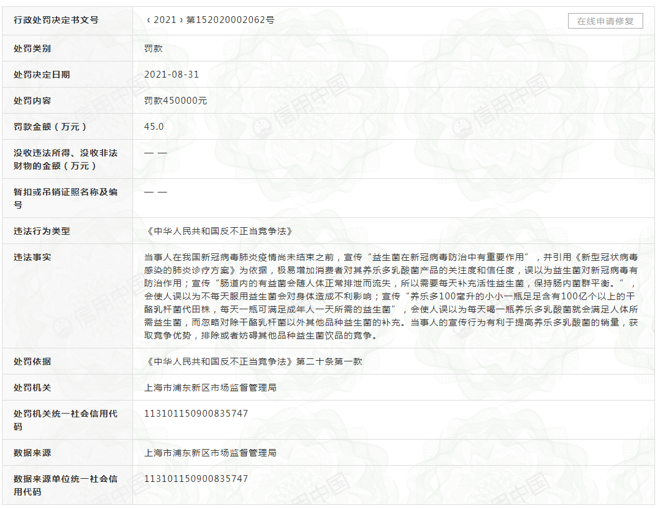Screen dimensions: 660x508
Task: Select the 罚款450000元 value
Action: click(x=175, y=101)
